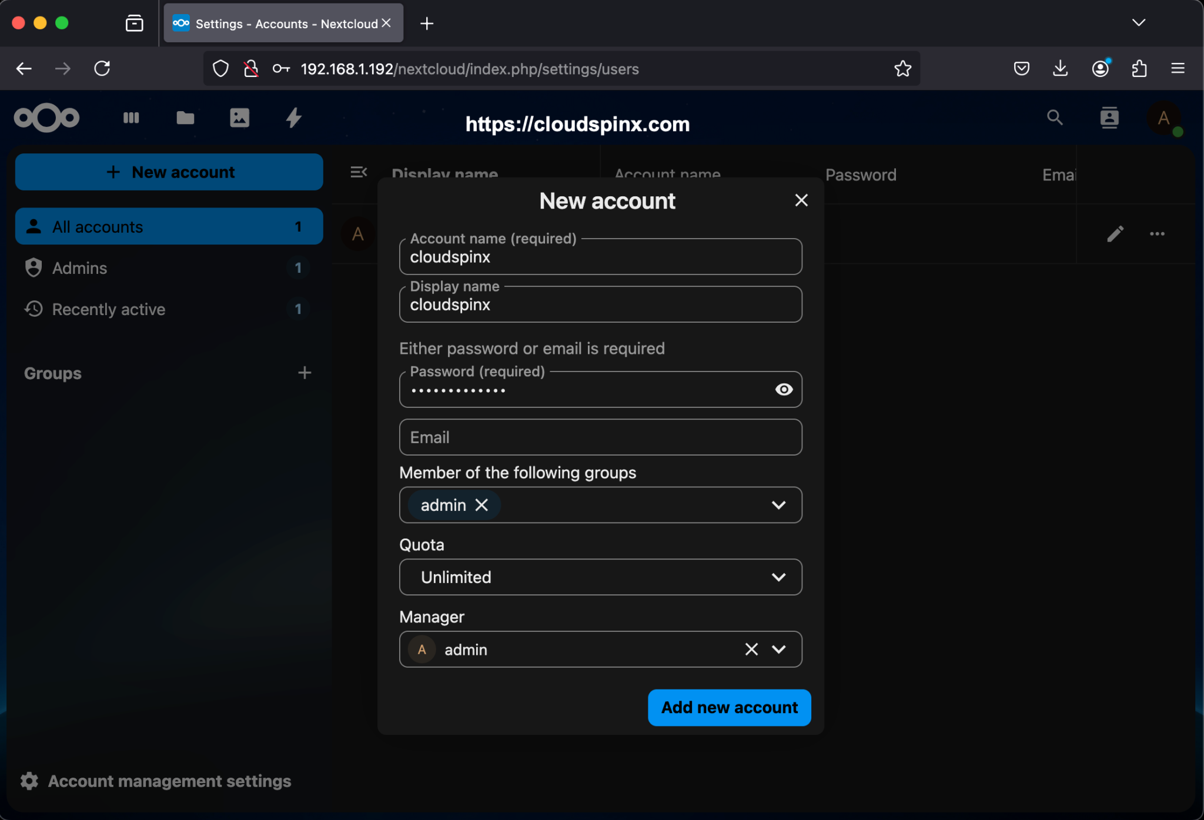1204x820 pixels.
Task: Toggle password visibility with the eye icon
Action: coord(783,389)
